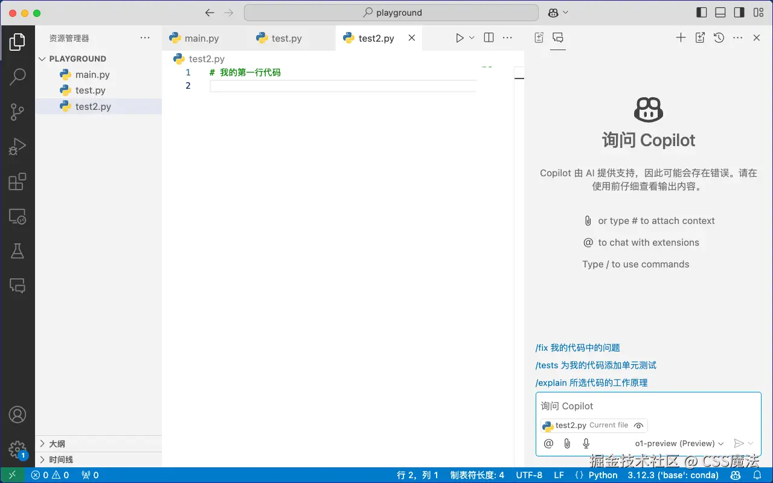Viewport: 773px width, 483px height.
Task: Collapse the PLAYGROUND folder section
Action: (x=98, y=59)
